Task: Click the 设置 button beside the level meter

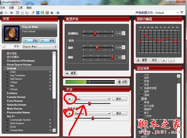Action: (122, 82)
